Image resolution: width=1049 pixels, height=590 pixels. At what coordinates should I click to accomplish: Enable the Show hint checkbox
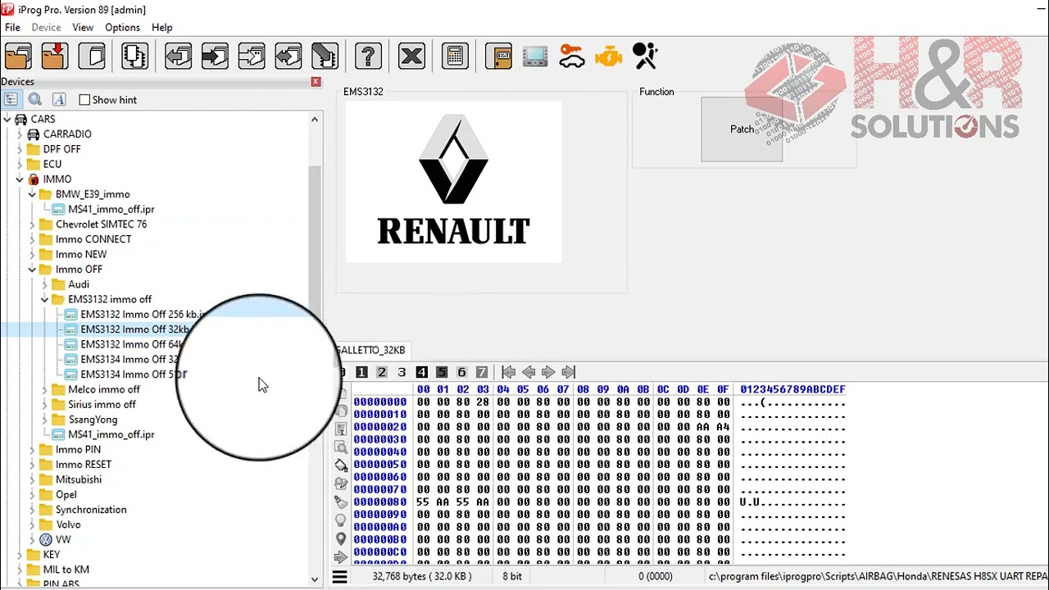pyautogui.click(x=84, y=100)
